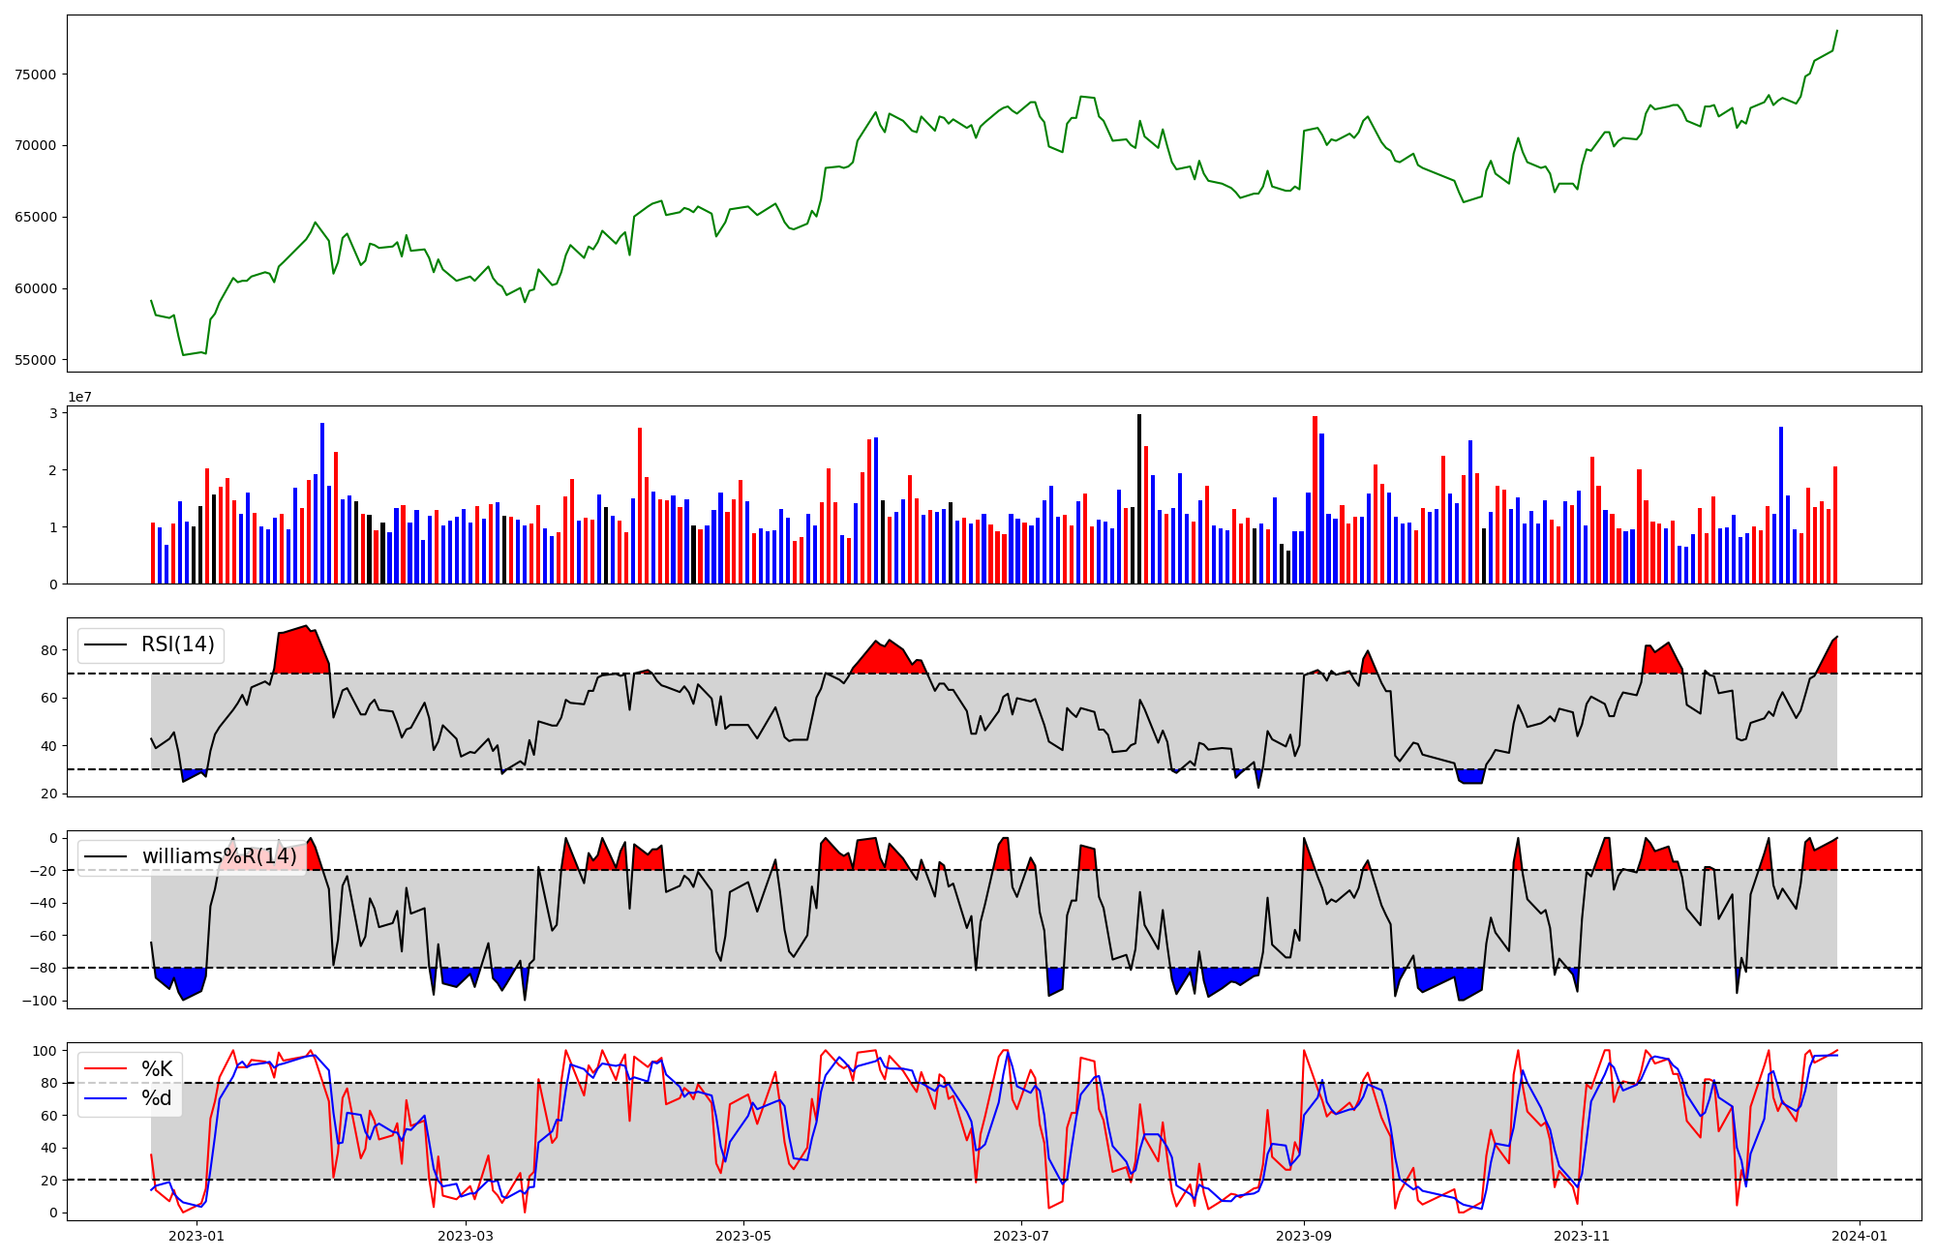1936x1258 pixels.
Task: Click the 100 tick on stochastic axis
Action: (x=45, y=1051)
